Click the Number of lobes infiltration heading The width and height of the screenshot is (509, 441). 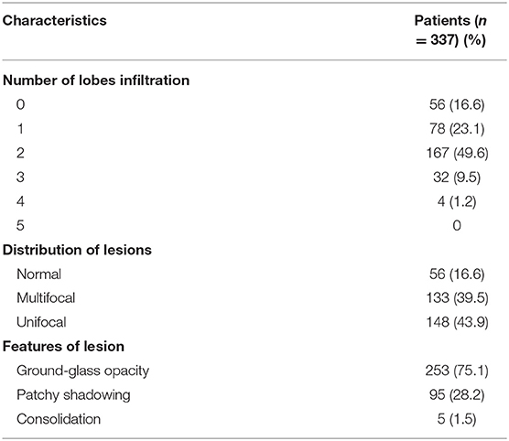(96, 81)
